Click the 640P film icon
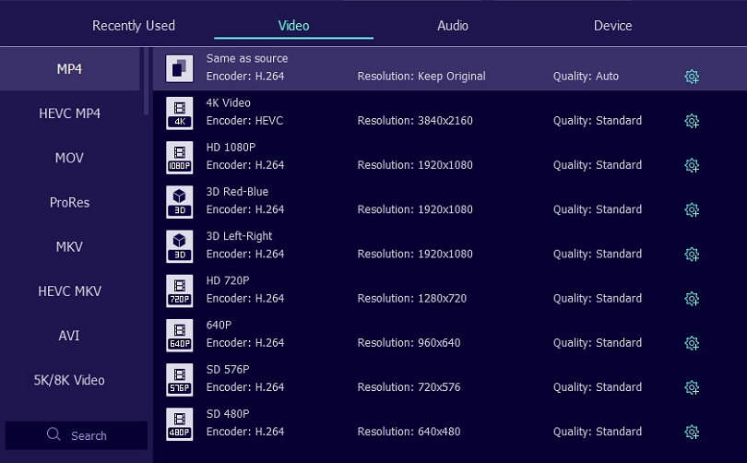This screenshot has height=463, width=747. 180,336
